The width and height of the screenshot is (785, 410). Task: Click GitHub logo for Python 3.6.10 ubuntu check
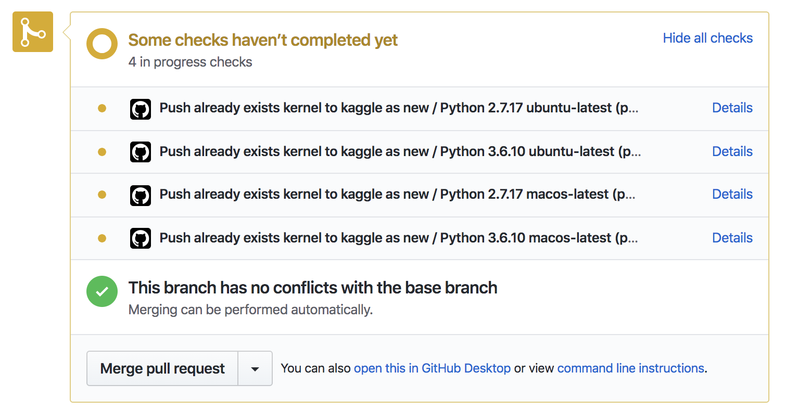point(140,152)
